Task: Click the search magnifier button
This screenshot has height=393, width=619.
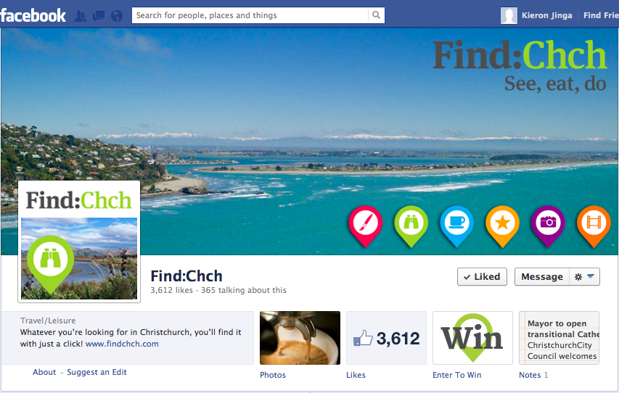Action: click(x=376, y=15)
